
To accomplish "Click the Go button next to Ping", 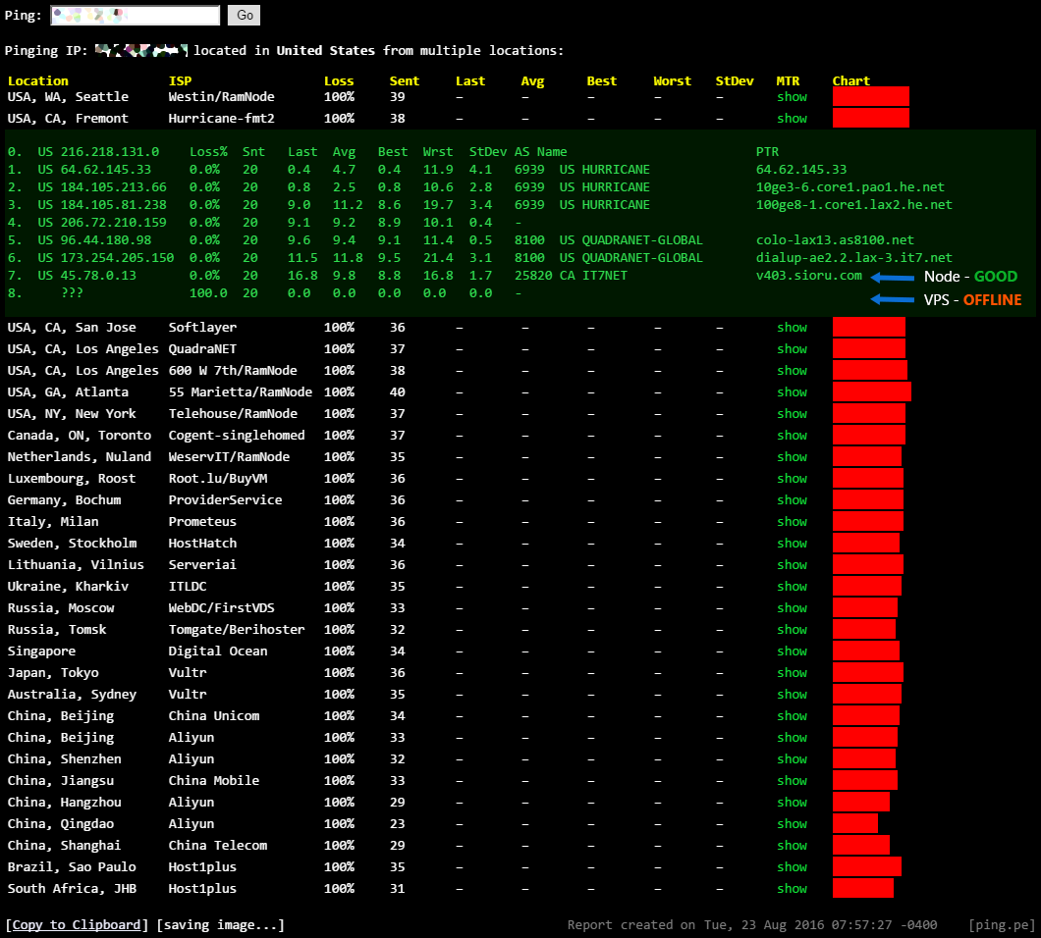I will coord(244,16).
